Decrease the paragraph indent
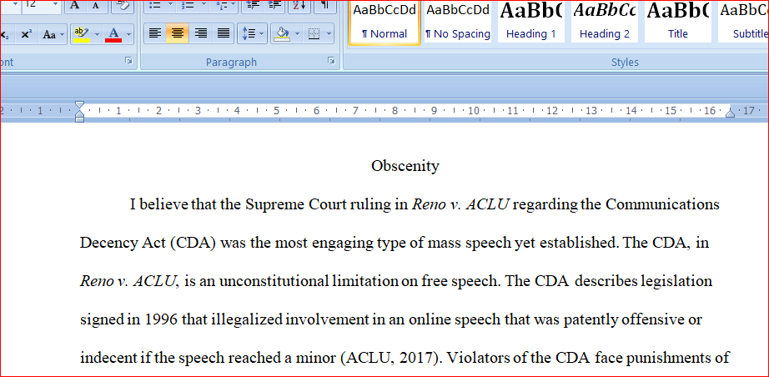This screenshot has width=769, height=377. pyautogui.click(x=253, y=5)
